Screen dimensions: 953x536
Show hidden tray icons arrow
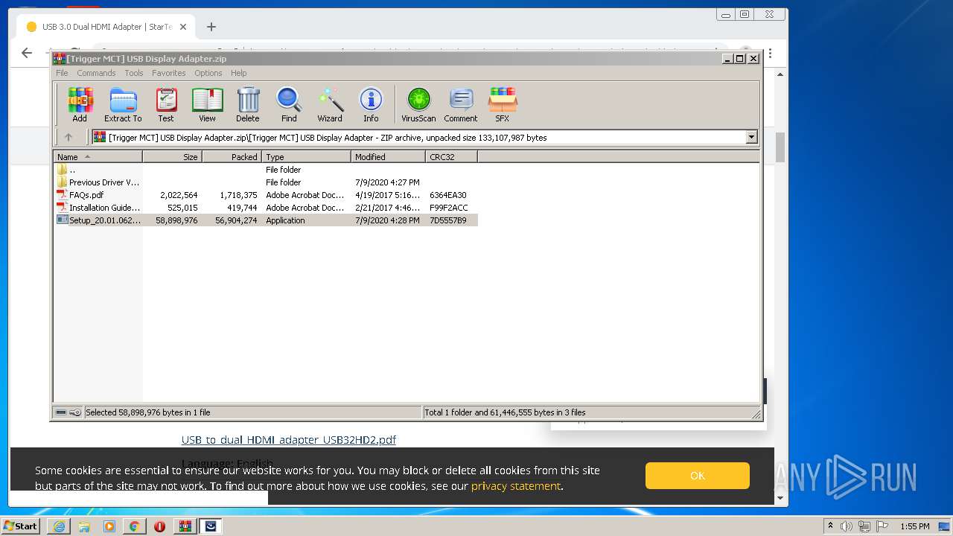[x=830, y=526]
